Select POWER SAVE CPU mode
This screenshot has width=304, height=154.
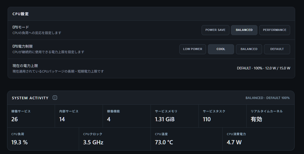(215, 30)
